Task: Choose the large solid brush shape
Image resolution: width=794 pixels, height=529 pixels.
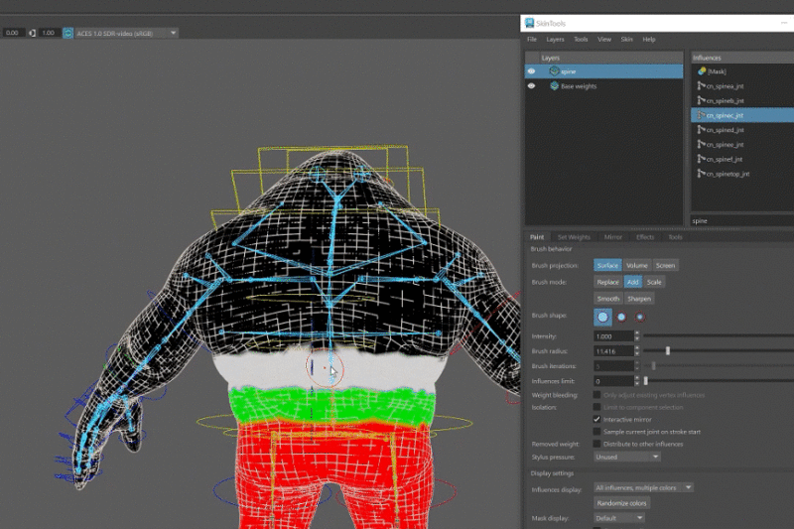Action: tap(602, 317)
